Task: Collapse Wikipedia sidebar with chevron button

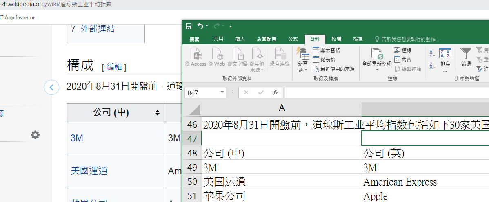Action: click(52, 88)
